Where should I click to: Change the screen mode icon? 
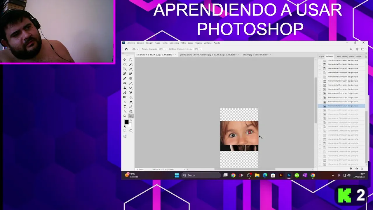click(x=130, y=131)
